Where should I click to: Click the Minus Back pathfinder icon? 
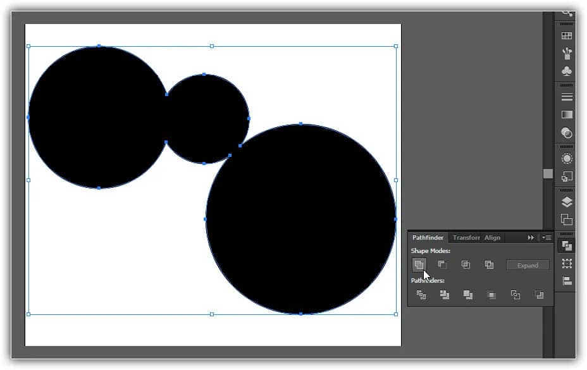pyautogui.click(x=539, y=295)
